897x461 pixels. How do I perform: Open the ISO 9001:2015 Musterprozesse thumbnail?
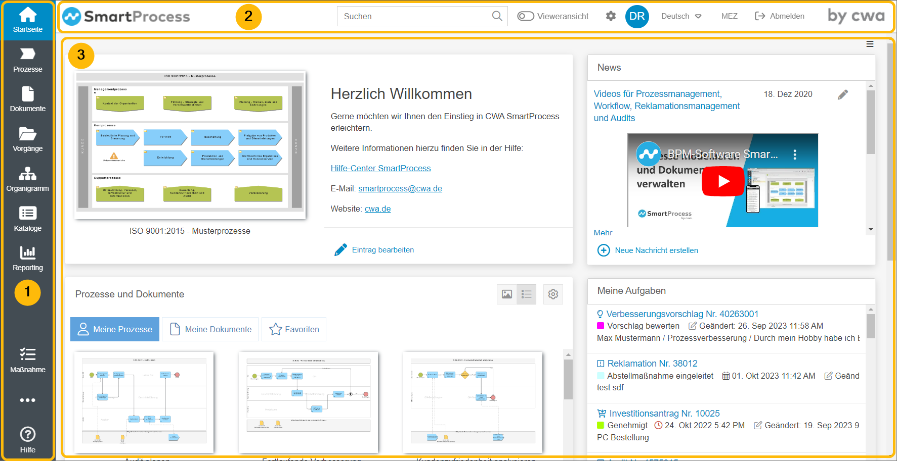coord(190,145)
